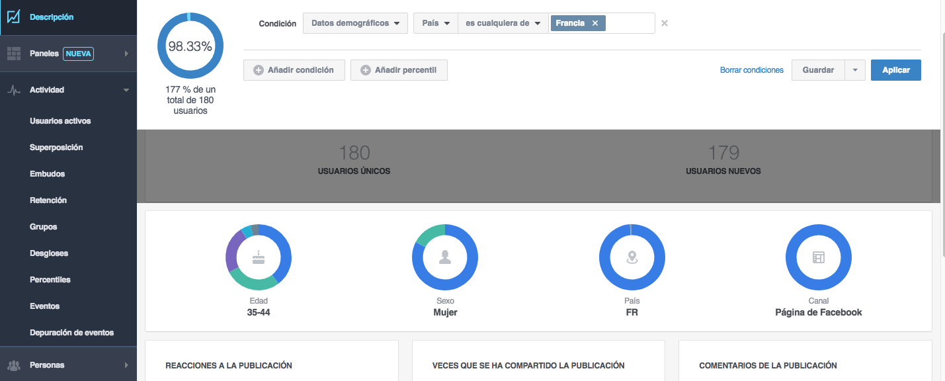Open Grupos in sidebar
Viewport: 945px width, 381px height.
[44, 227]
